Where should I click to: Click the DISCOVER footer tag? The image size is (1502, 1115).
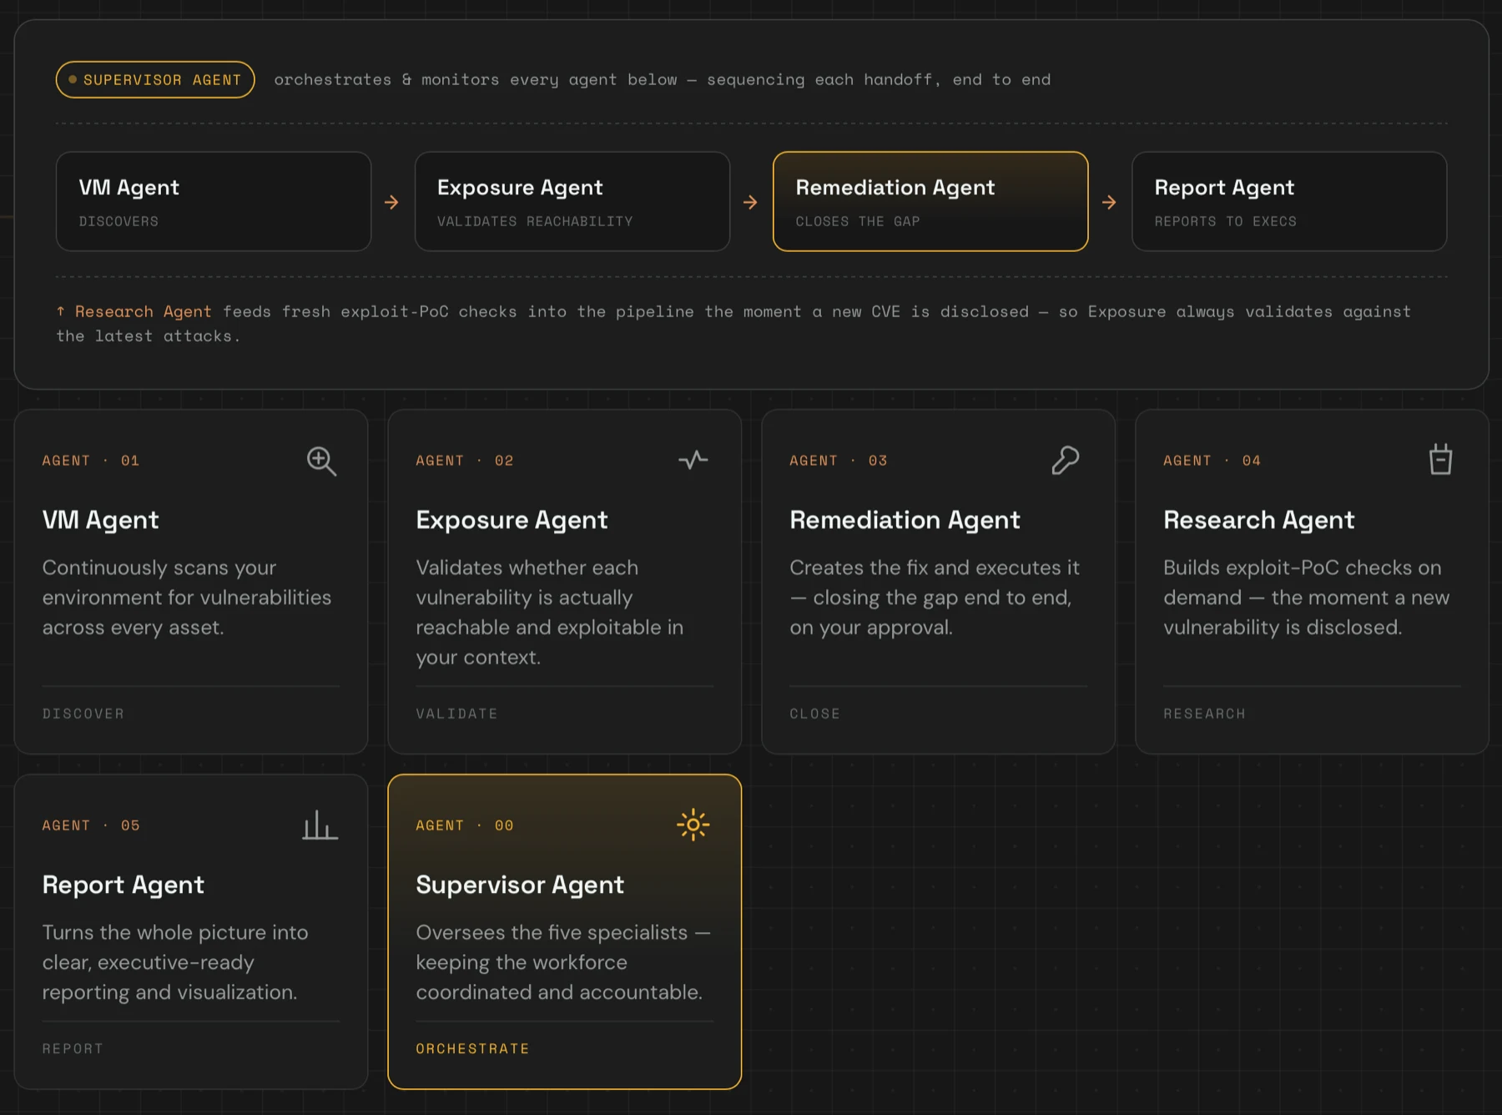pos(83,714)
